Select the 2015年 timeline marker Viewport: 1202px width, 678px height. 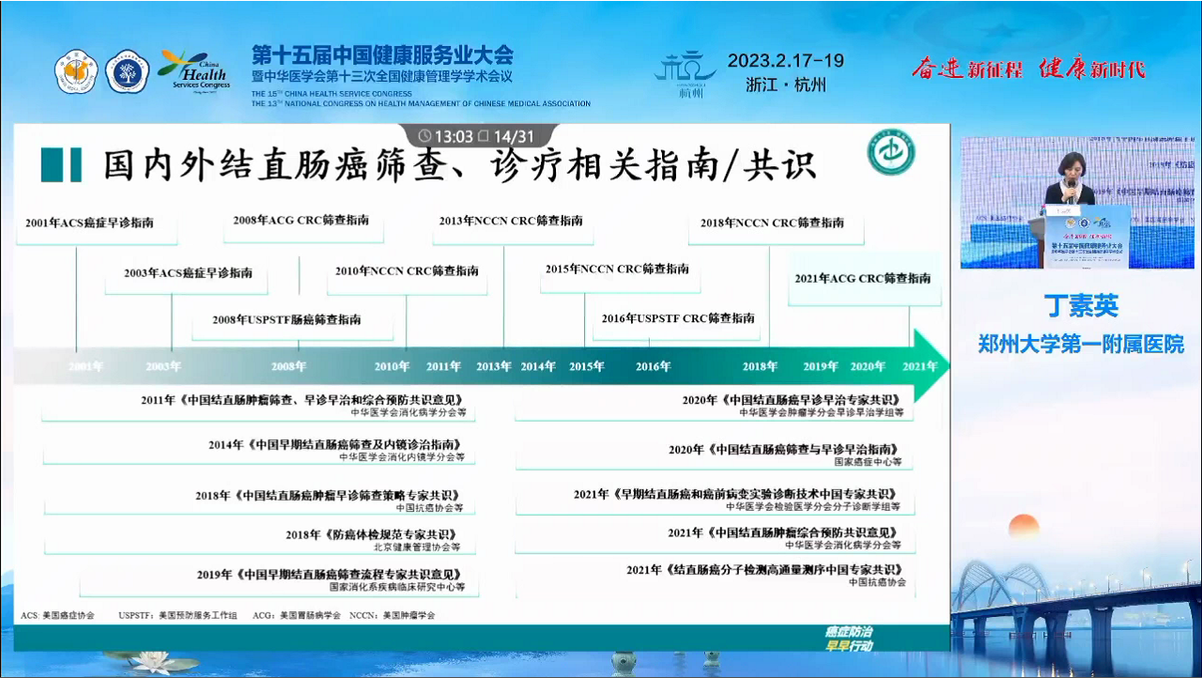coord(587,366)
